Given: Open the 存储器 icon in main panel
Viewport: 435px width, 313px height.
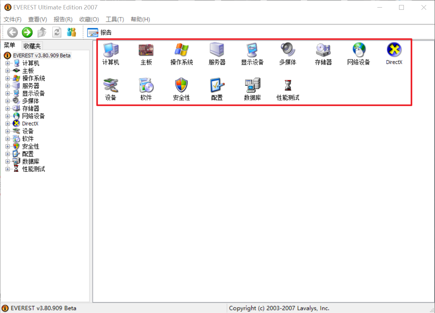Looking at the screenshot, I should tap(323, 50).
